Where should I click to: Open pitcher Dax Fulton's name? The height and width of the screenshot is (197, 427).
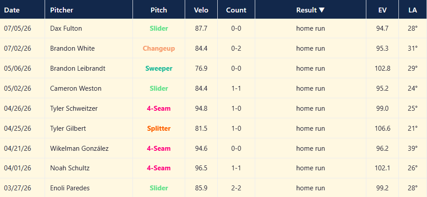[66, 28]
